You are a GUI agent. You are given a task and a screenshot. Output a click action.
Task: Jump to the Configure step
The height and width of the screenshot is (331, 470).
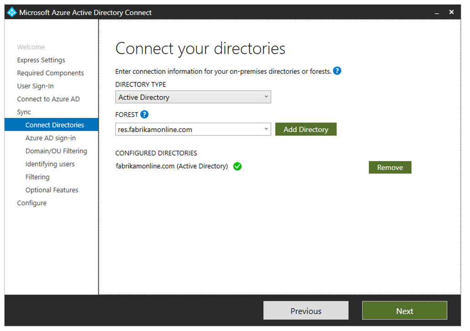[x=32, y=203]
